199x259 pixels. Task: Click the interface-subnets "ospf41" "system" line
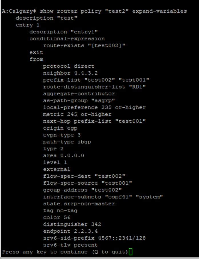pos(103,197)
